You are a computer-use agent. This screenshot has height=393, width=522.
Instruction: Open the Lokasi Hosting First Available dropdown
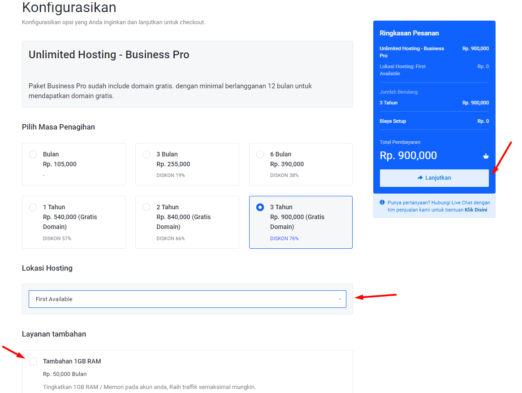(x=187, y=299)
